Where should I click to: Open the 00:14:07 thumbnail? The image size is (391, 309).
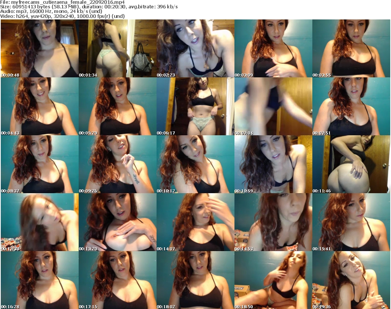(195, 222)
